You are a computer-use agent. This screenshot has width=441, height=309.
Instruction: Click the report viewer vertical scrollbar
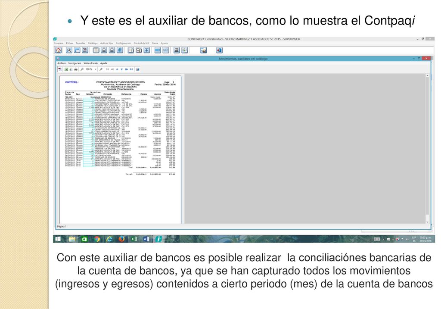pyautogui.click(x=427, y=149)
